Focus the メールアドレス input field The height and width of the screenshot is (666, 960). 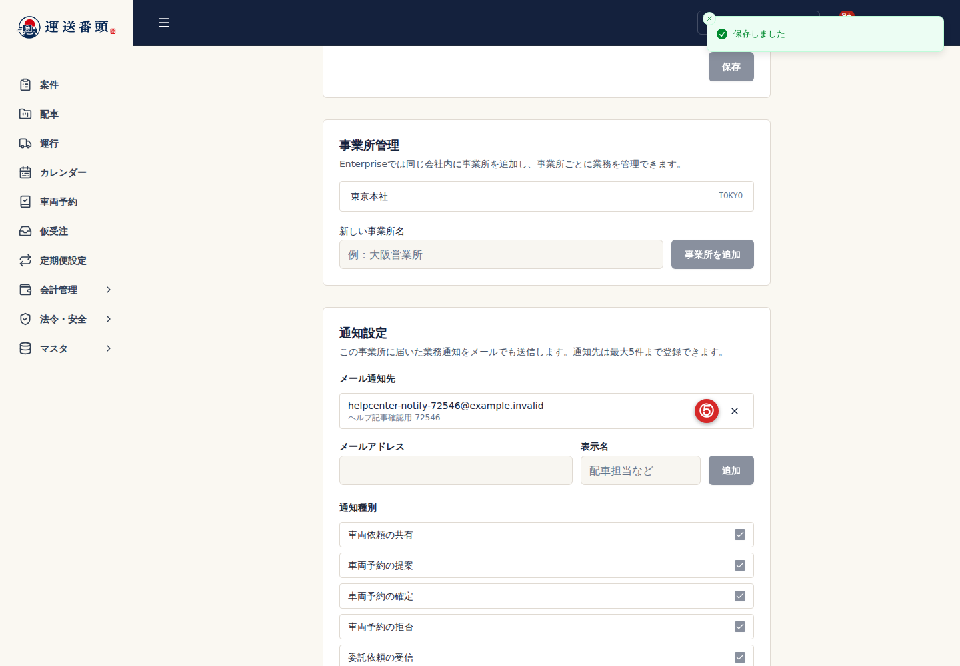[x=456, y=470]
